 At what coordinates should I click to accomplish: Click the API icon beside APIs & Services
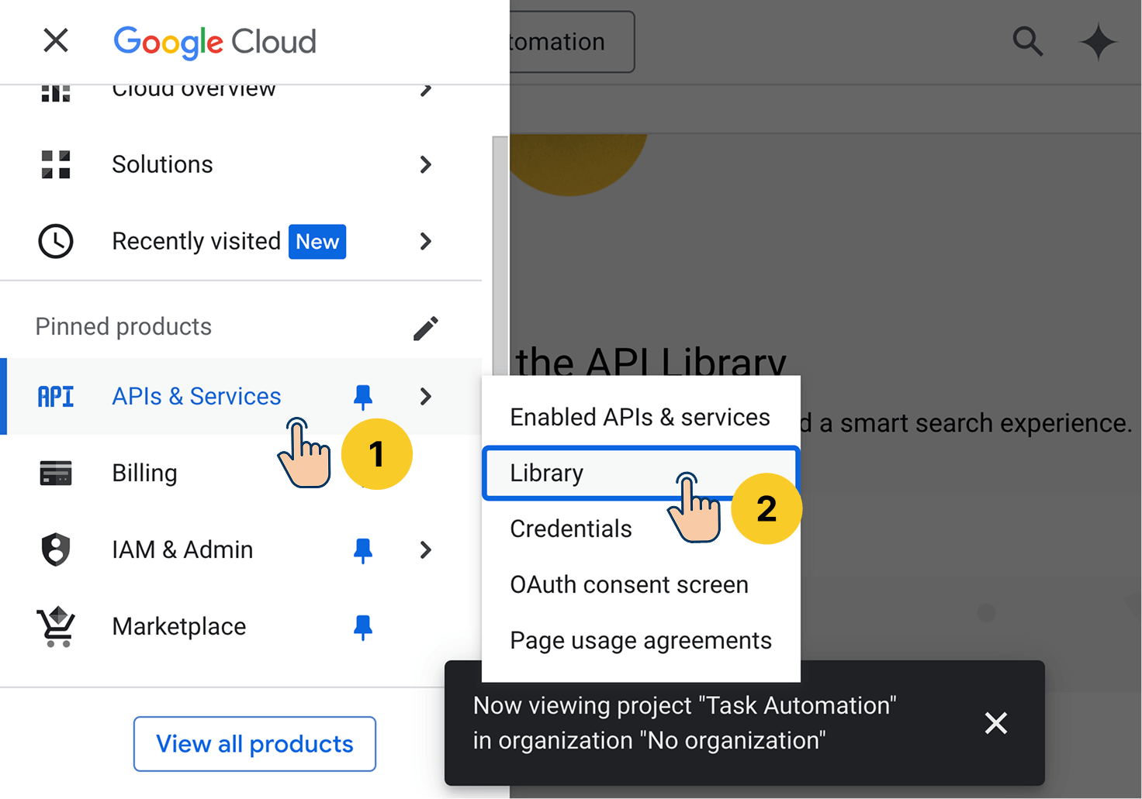56,397
